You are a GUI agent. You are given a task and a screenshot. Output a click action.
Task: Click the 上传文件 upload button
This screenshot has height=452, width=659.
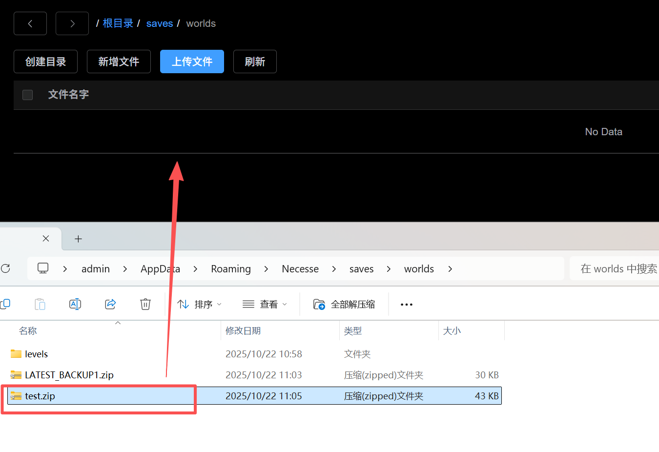(x=192, y=62)
